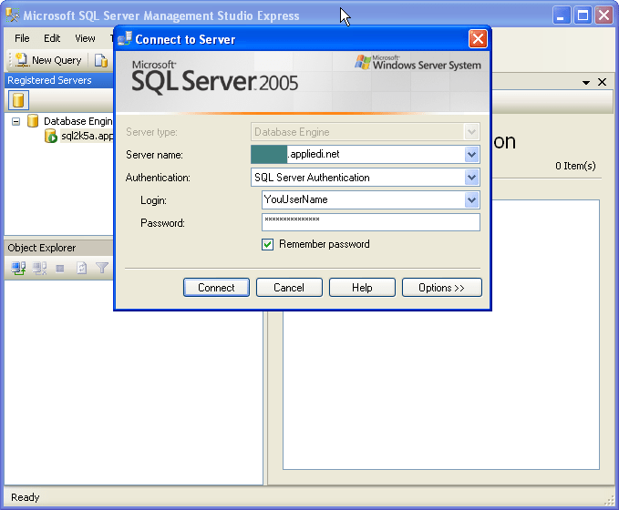Image resolution: width=619 pixels, height=510 pixels.
Task: Open the summary pane dropdown arrow
Action: [x=586, y=83]
